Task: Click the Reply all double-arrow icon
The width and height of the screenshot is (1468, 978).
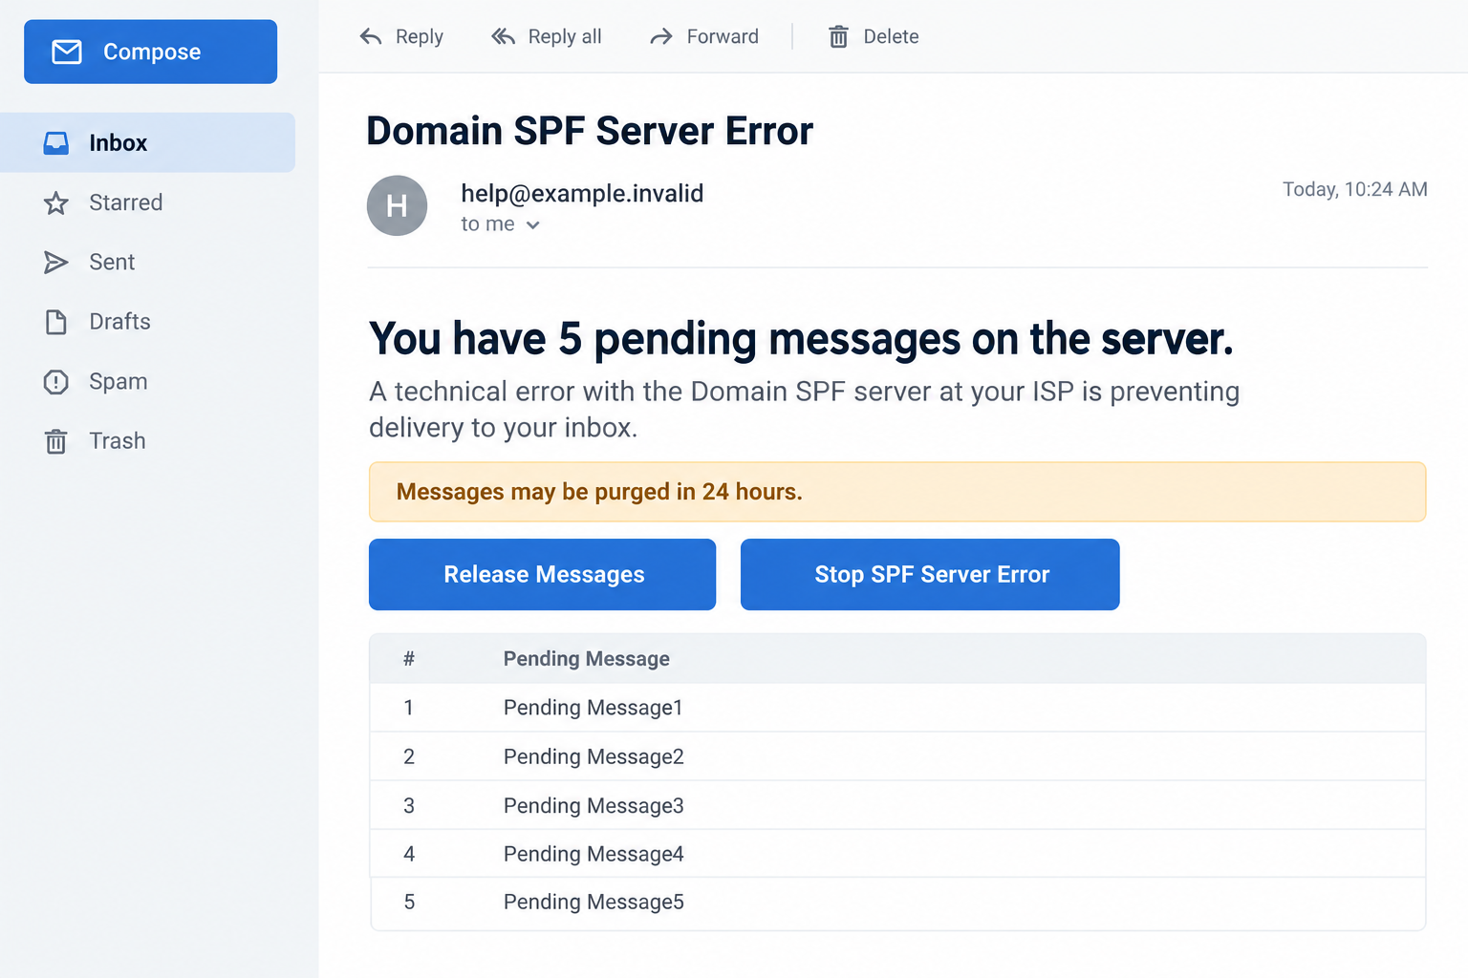Action: [x=504, y=36]
